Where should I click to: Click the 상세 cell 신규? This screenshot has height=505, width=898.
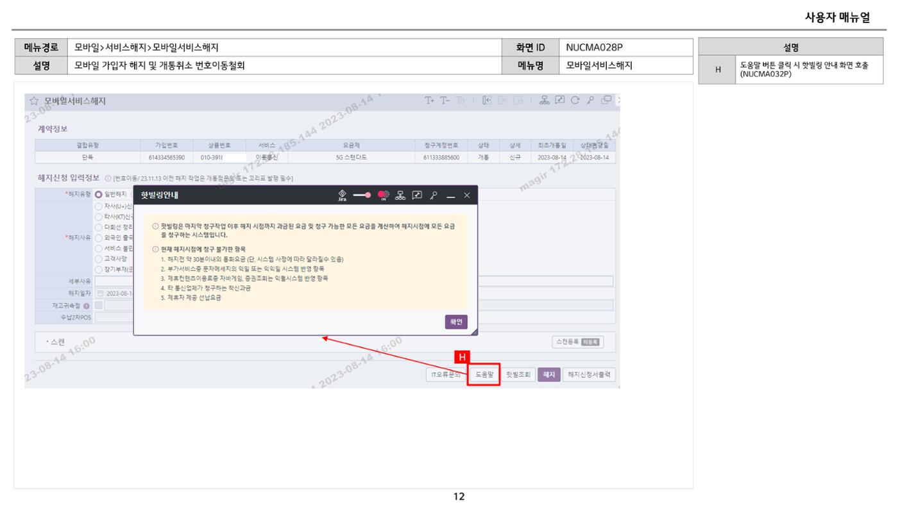click(x=515, y=157)
